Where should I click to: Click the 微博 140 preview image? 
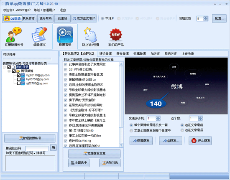pos(176,86)
